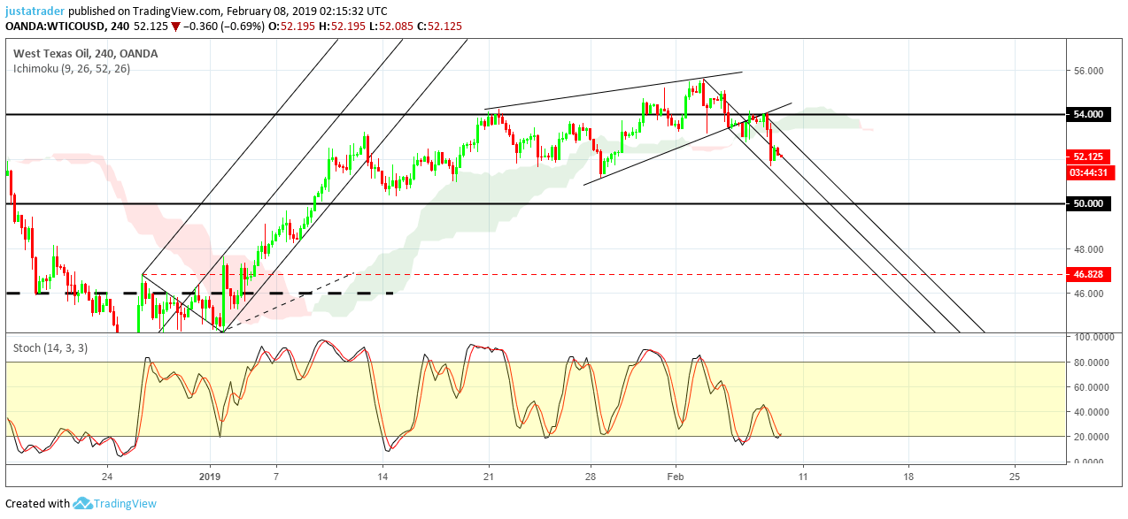
Task: Click the 18 date axis label
Action: point(908,476)
